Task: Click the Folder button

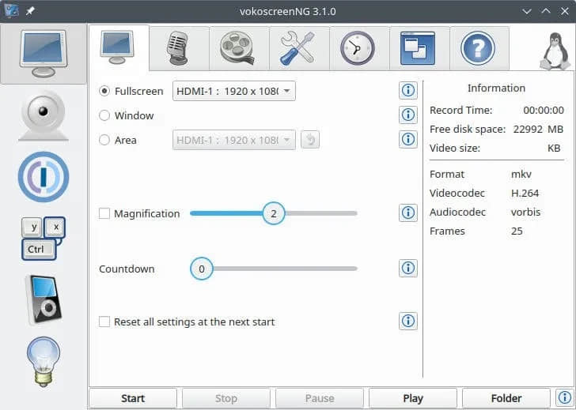Action: point(506,398)
